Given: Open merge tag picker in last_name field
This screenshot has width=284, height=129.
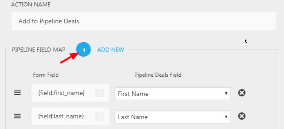Looking at the screenshot, I should click(99, 116).
